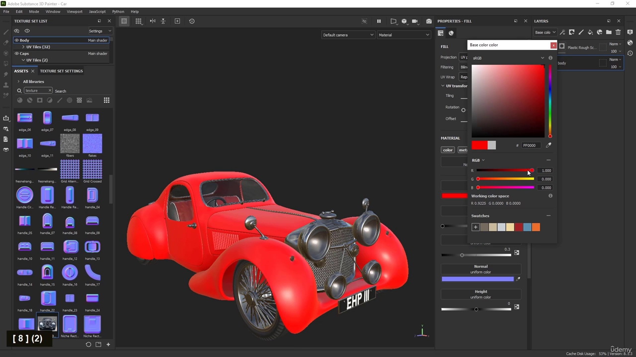Screen dimensions: 636x357
Task: Take a viewport screenshot with camera icon
Action: (429, 21)
